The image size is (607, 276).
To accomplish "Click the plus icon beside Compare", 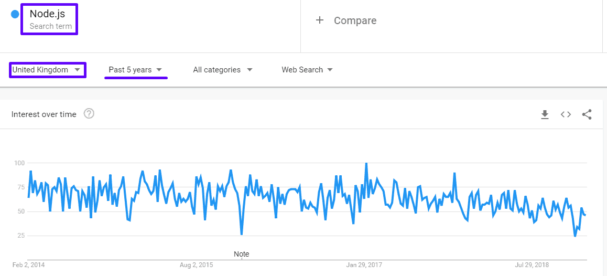I will [320, 20].
